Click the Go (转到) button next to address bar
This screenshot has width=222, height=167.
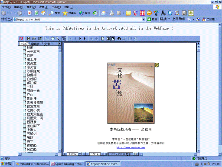tap(152, 19)
